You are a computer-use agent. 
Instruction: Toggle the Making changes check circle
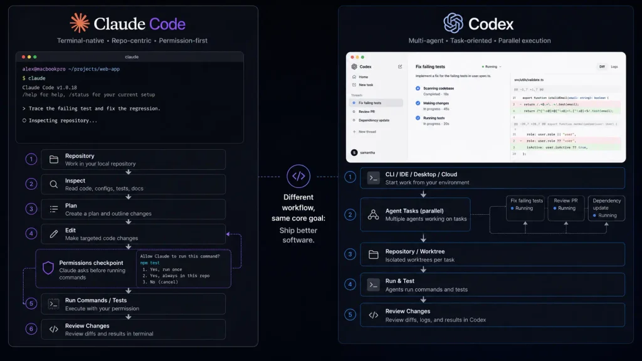coord(418,103)
